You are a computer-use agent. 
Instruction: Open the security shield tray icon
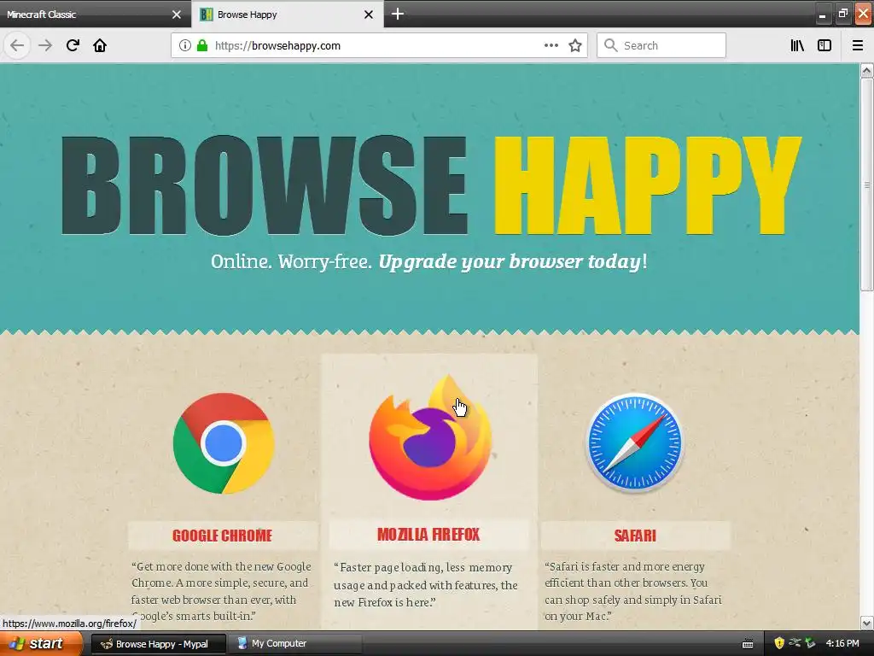point(779,644)
